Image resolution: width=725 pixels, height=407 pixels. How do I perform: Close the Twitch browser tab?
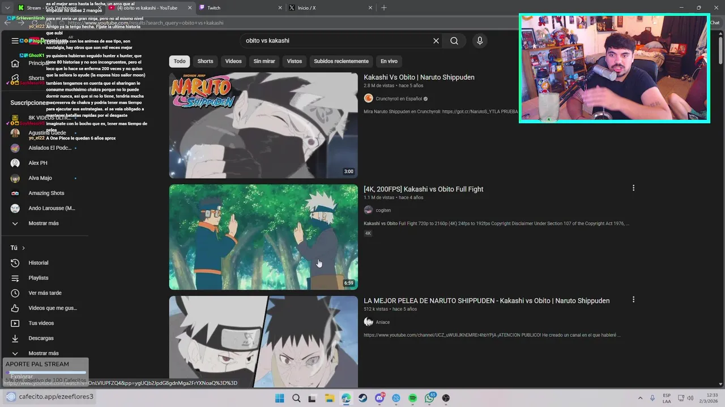[x=280, y=8]
